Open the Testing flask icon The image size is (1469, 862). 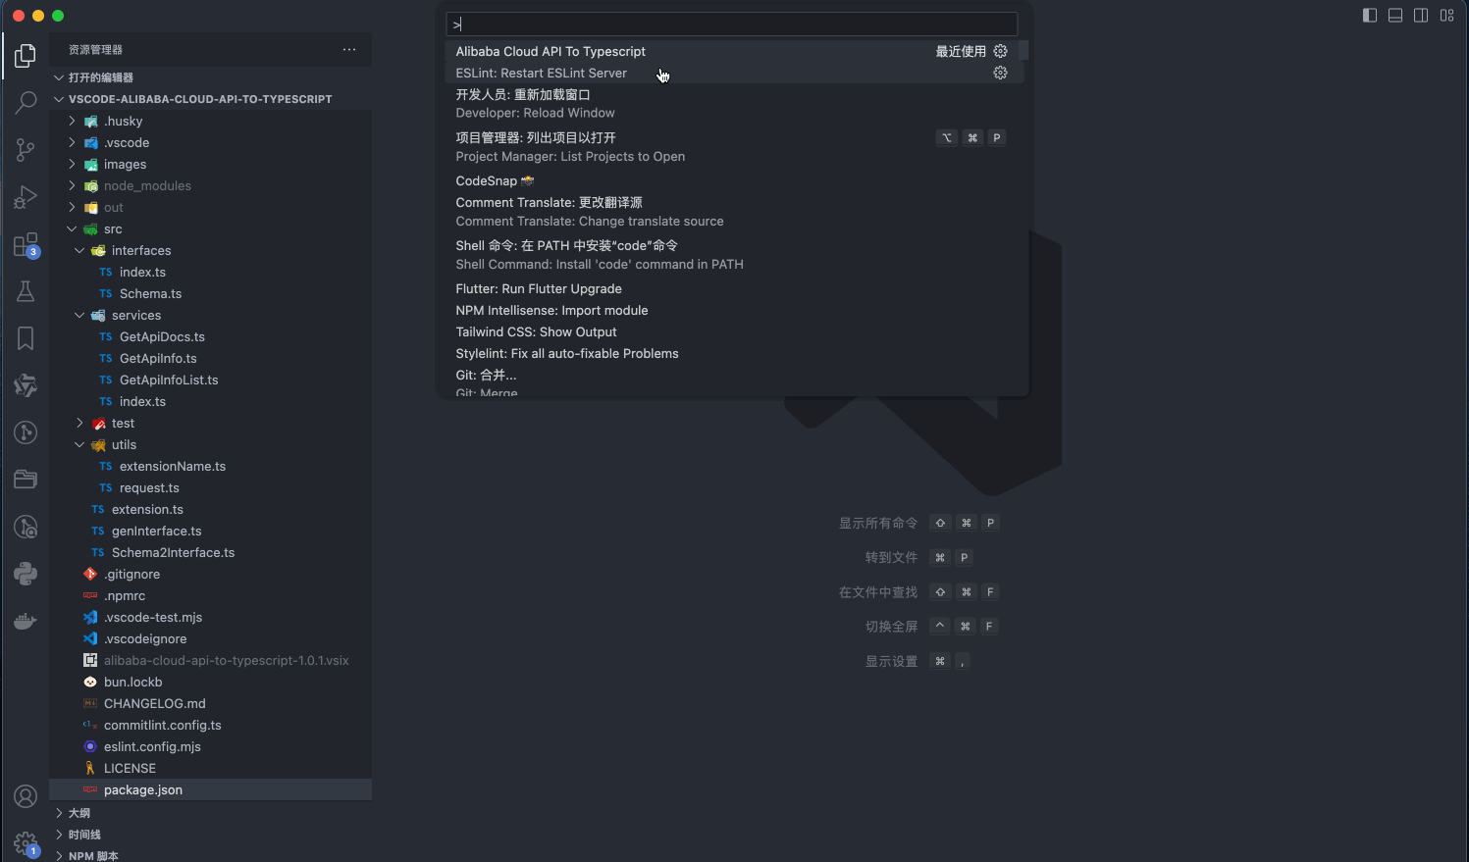pyautogui.click(x=26, y=291)
